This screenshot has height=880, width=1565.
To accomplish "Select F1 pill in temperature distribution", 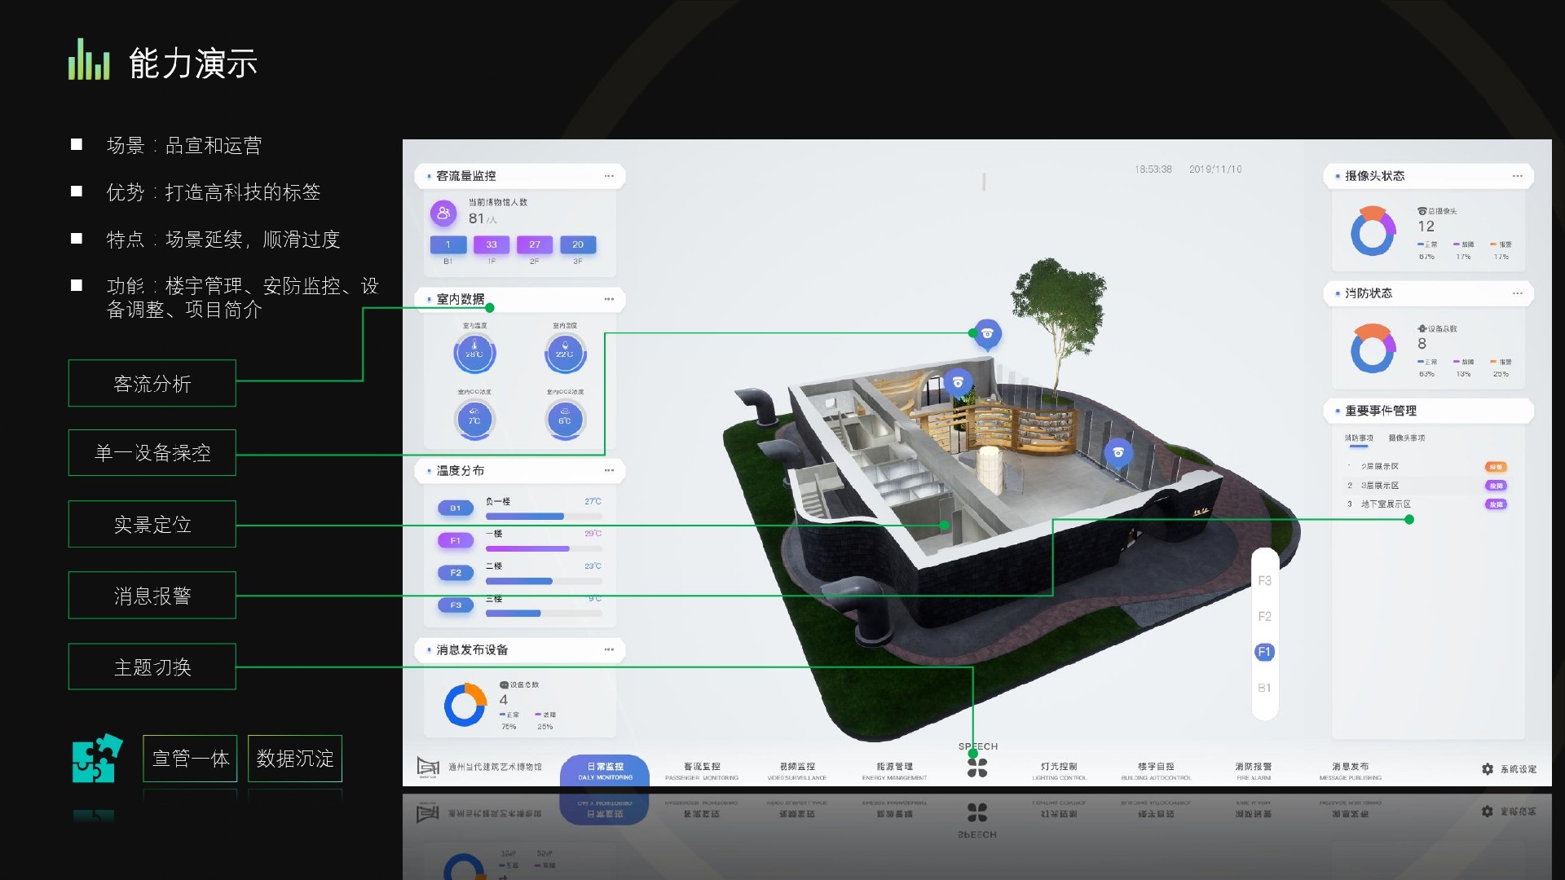I will pyautogui.click(x=455, y=540).
